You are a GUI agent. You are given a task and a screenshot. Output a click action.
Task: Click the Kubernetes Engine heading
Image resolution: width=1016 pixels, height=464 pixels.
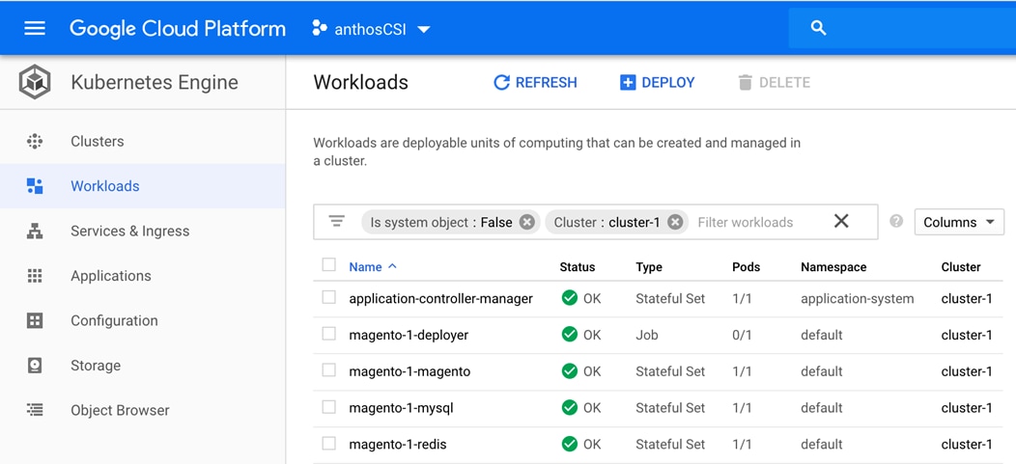(x=155, y=82)
